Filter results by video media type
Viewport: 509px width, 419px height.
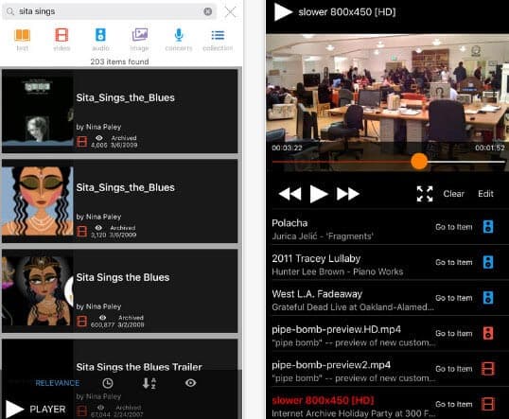[x=61, y=40]
